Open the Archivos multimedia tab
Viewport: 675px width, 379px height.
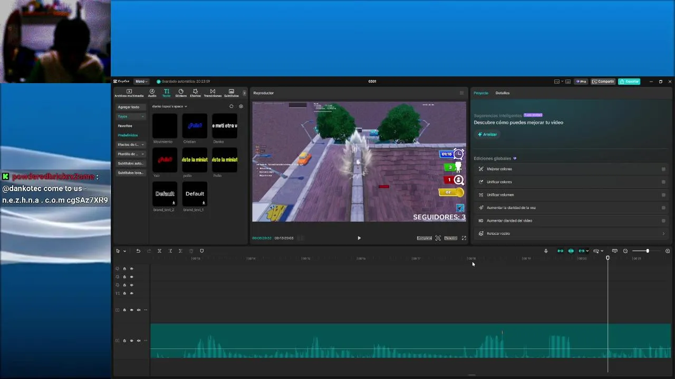pos(129,93)
